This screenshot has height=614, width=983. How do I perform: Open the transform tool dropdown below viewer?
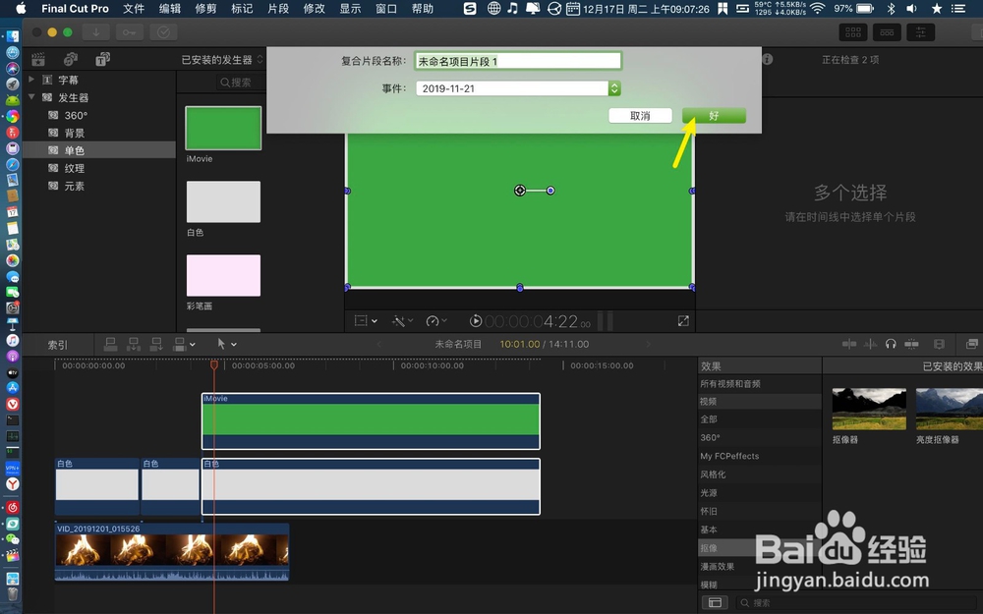366,321
